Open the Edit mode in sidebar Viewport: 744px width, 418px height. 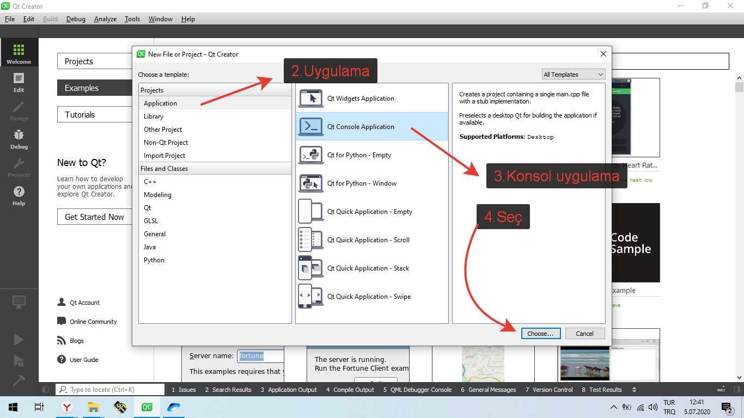pyautogui.click(x=19, y=82)
